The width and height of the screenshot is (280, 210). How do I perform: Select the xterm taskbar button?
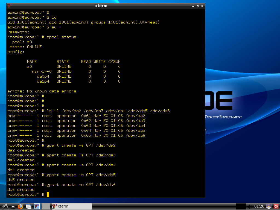click(x=72, y=206)
